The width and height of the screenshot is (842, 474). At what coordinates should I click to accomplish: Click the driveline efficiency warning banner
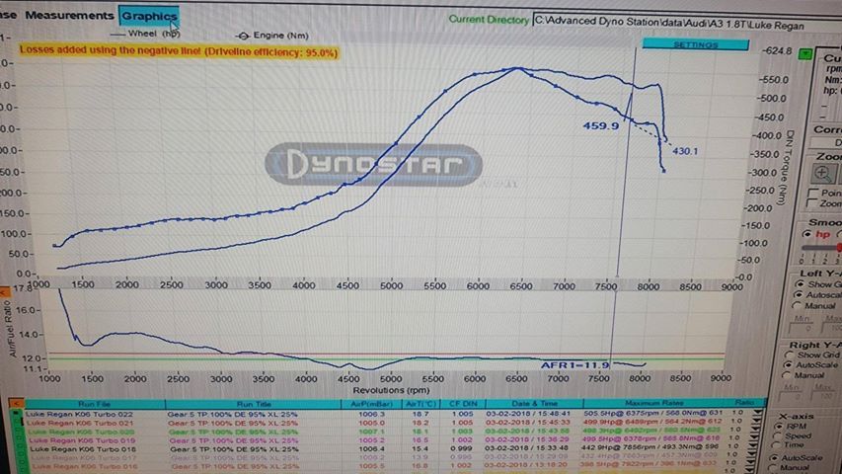click(179, 51)
